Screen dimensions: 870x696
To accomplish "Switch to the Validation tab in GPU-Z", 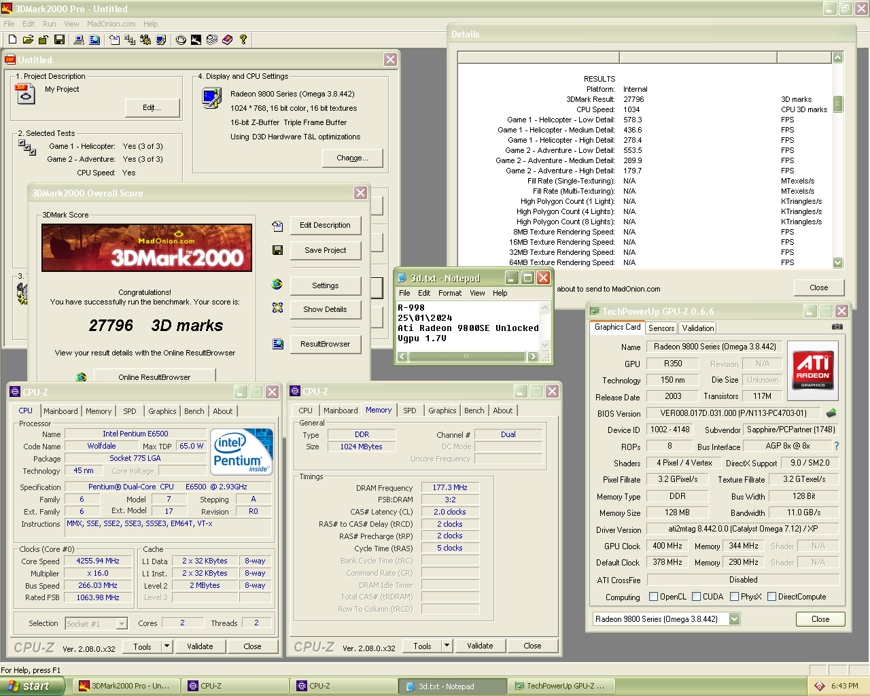I will pos(698,328).
